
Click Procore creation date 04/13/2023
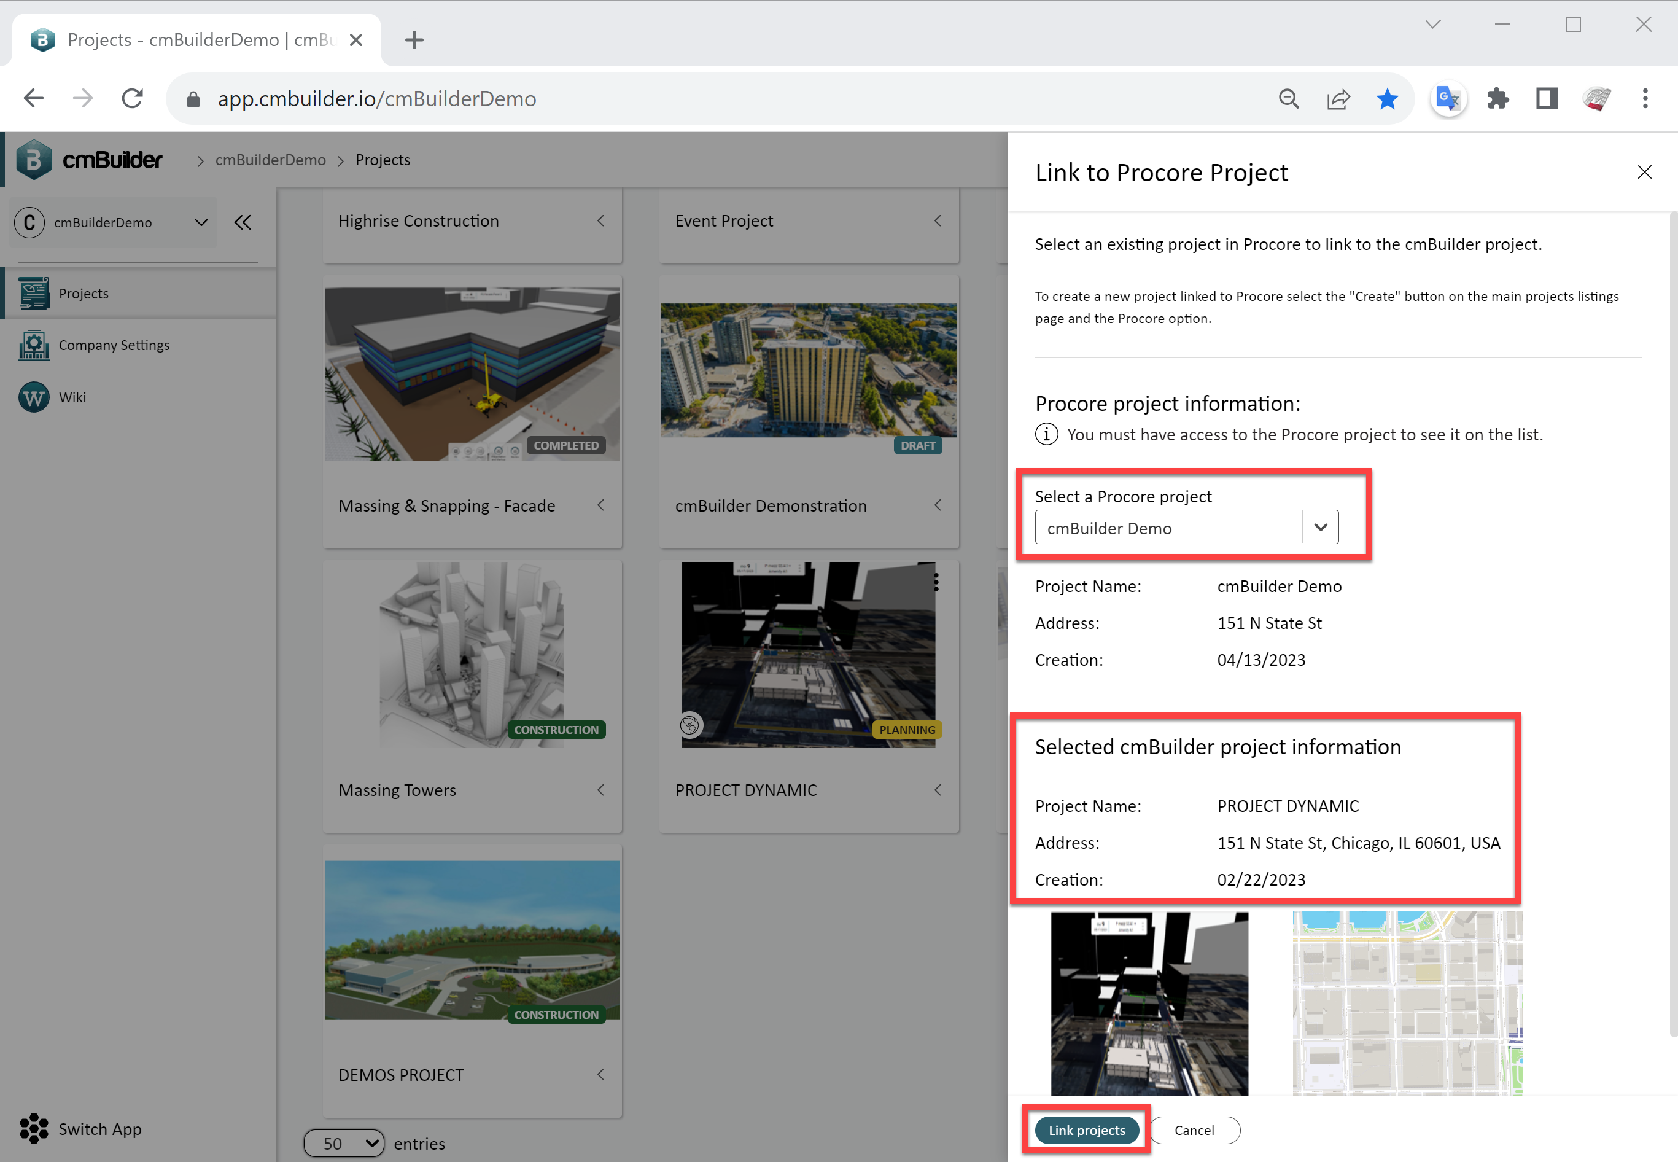pyautogui.click(x=1261, y=660)
